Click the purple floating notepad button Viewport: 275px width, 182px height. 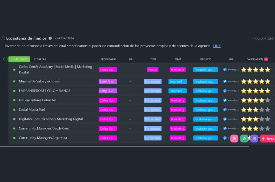(254, 139)
